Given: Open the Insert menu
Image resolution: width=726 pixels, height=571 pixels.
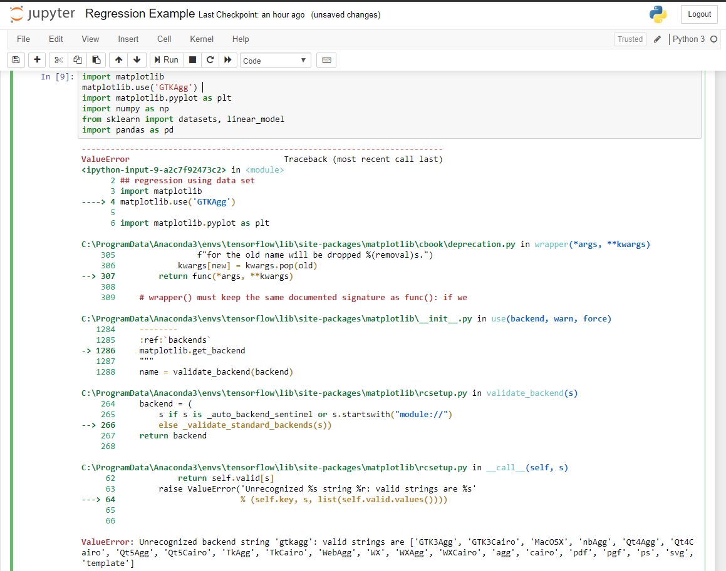Looking at the screenshot, I should point(128,39).
